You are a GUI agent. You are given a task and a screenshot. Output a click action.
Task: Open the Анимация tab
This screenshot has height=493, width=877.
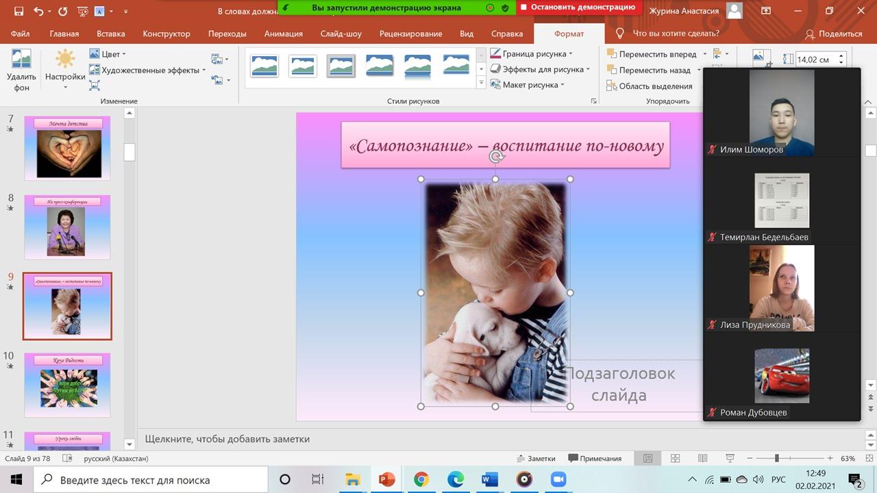point(284,34)
